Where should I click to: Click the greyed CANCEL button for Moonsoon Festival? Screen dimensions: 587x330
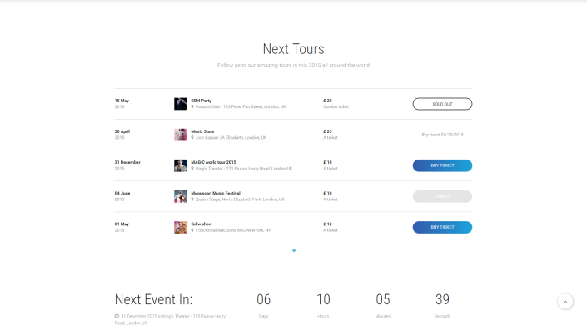pos(442,196)
